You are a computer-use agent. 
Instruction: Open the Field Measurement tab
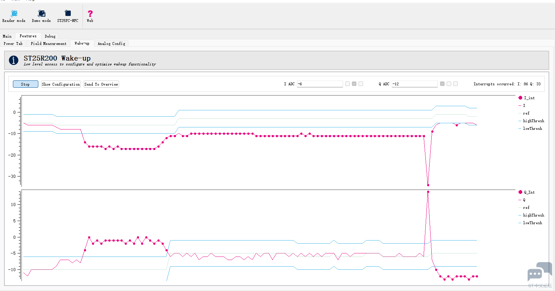48,44
